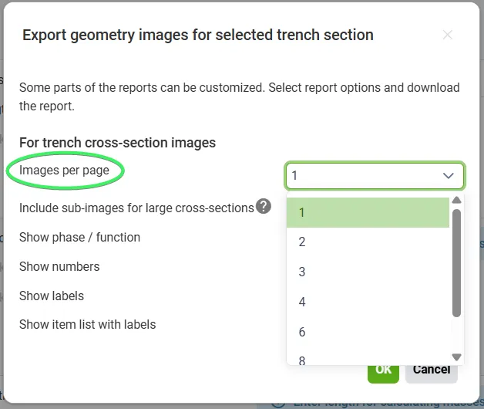This screenshot has height=409, width=484.
Task: Click the dropdown chevron for Images per page
Action: 449,176
